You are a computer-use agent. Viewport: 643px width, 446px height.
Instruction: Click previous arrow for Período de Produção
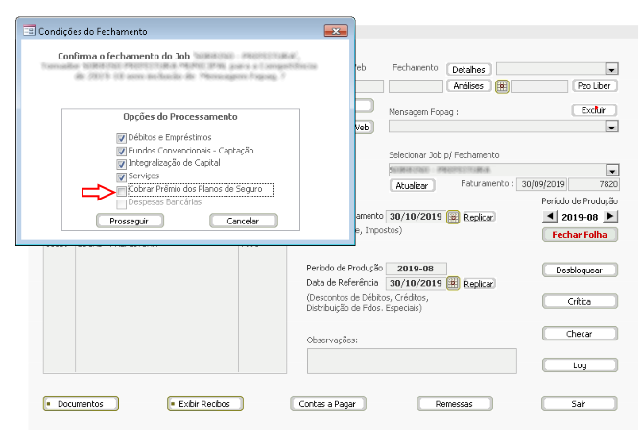click(550, 217)
